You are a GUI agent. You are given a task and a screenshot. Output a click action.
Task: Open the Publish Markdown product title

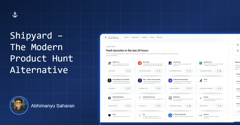coord(118,97)
